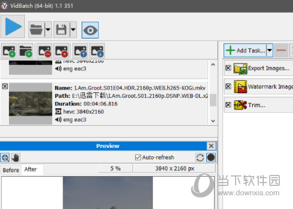This screenshot has height=209, width=293.
Task: Select the pan hand tool in Preview
Action: [x=15, y=158]
